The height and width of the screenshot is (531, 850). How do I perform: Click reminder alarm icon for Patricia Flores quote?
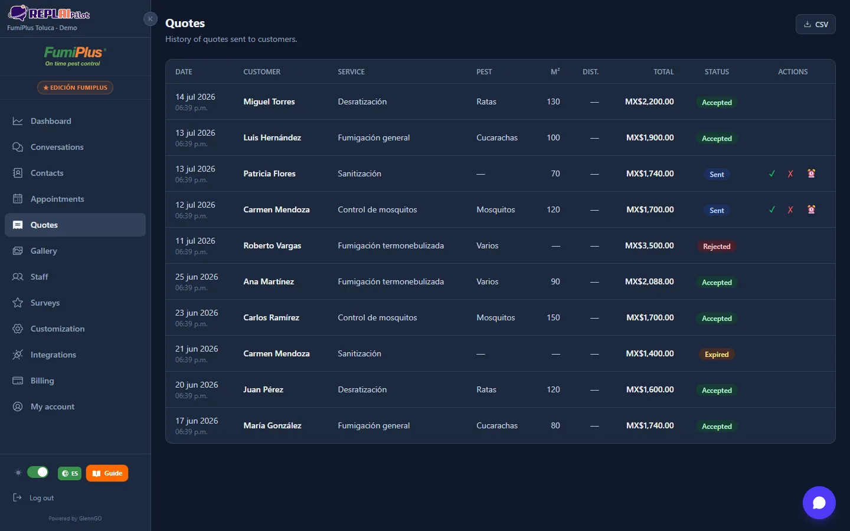tap(812, 173)
